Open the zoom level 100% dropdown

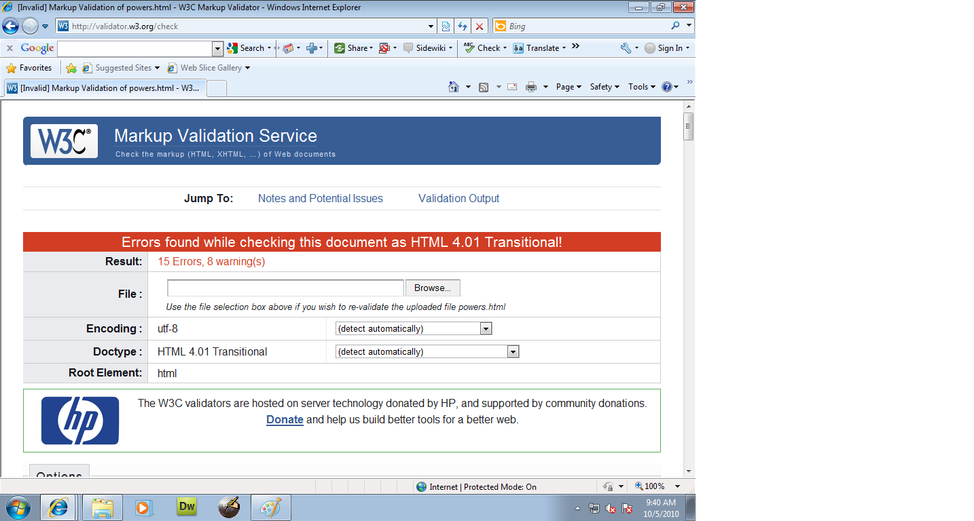(677, 486)
